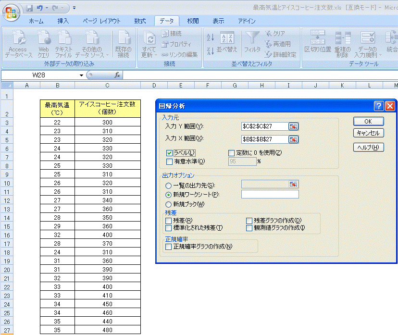Expand the Other Data Sources dropdown
Image resolution: width=398 pixels, height=335 pixels.
tap(107, 55)
